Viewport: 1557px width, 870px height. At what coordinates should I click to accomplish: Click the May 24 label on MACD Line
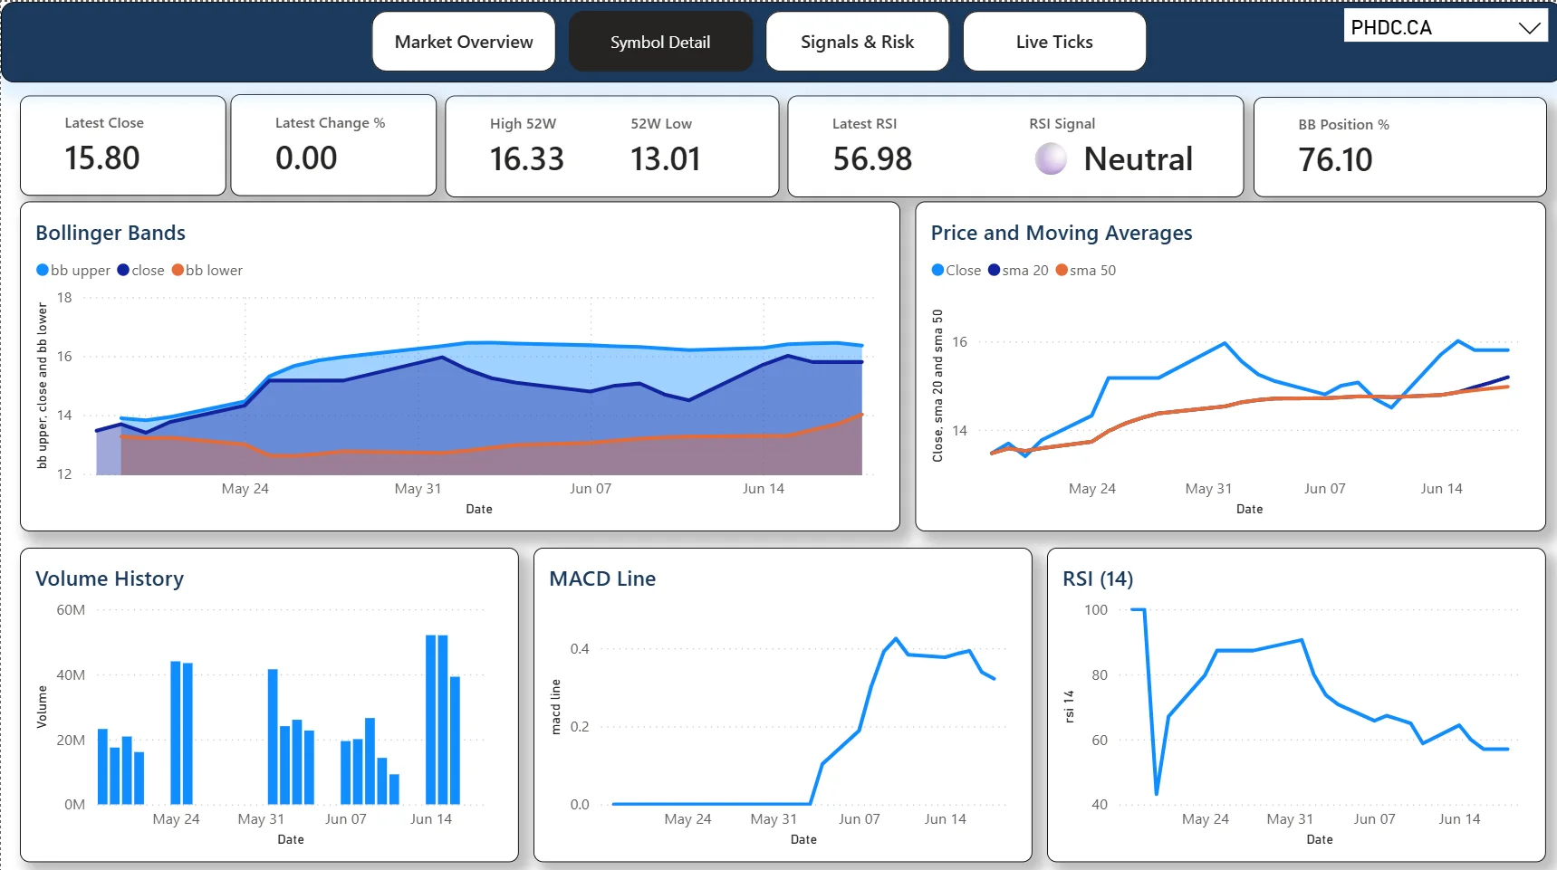tap(687, 819)
